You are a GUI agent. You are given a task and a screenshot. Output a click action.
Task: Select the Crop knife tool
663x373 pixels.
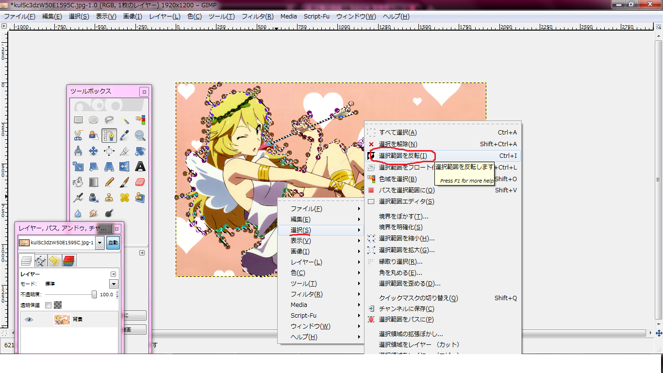tap(125, 151)
